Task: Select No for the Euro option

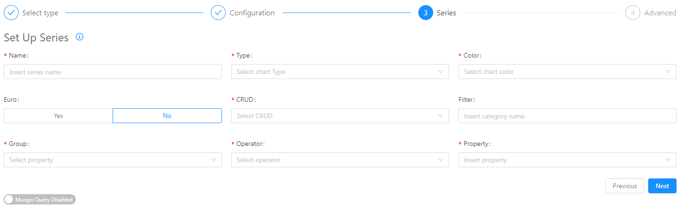Action: pos(167,116)
